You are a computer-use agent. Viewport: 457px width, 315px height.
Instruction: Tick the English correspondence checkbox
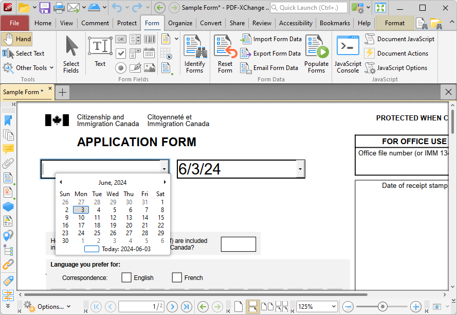point(126,277)
